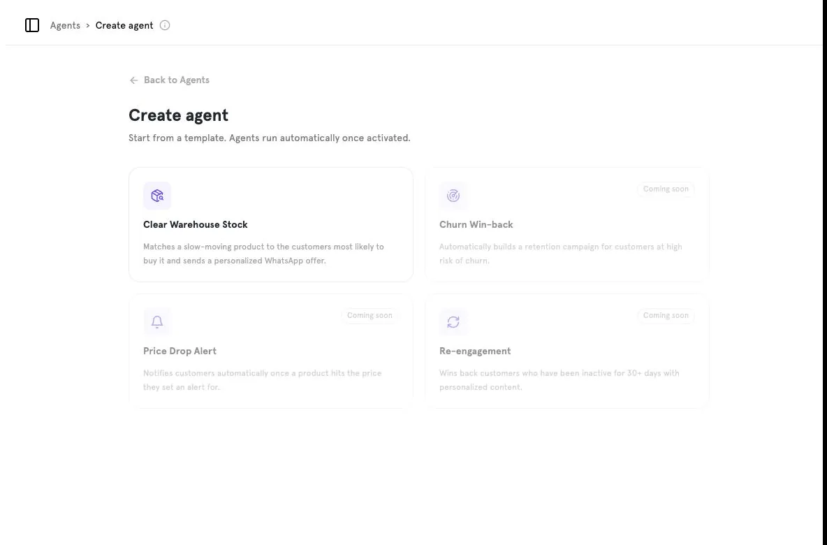Select the Churn Win-back template title

click(476, 225)
